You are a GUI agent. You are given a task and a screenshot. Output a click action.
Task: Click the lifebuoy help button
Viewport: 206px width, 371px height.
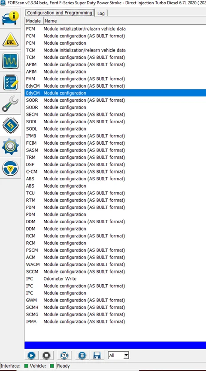click(x=64, y=356)
